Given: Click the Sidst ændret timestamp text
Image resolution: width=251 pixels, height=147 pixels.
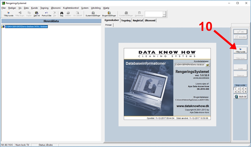Looking at the screenshot, I should 192,118.
